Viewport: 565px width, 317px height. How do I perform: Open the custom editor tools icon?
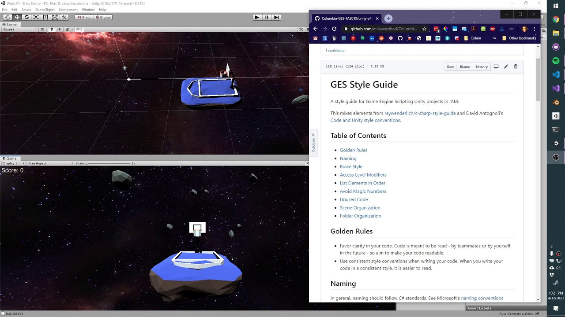coord(64,17)
